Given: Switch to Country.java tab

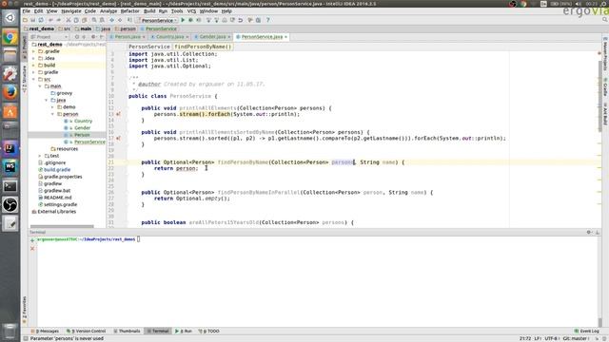Looking at the screenshot, I should coord(169,37).
